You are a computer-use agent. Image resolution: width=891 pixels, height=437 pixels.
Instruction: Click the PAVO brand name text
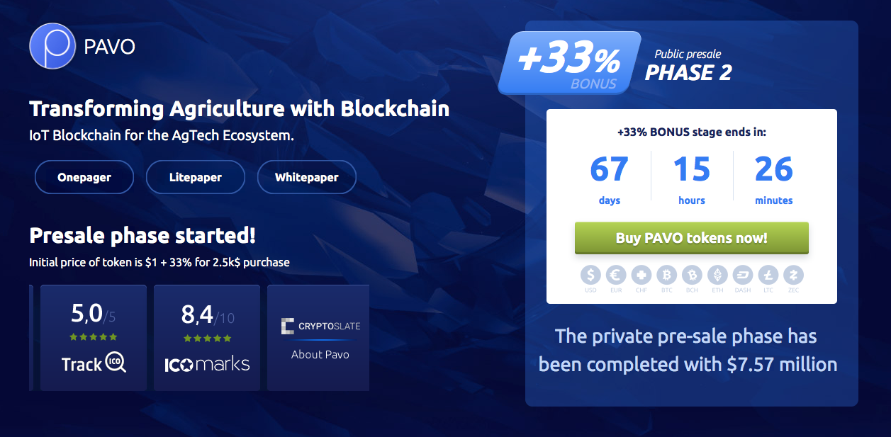(109, 47)
